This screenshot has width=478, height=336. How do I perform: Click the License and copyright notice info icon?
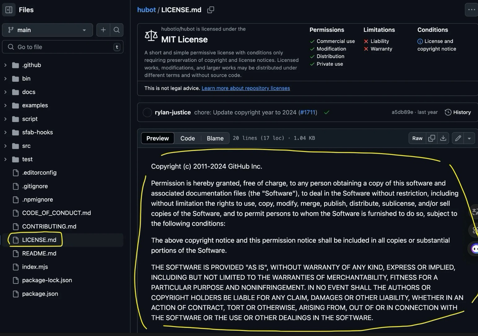point(420,41)
